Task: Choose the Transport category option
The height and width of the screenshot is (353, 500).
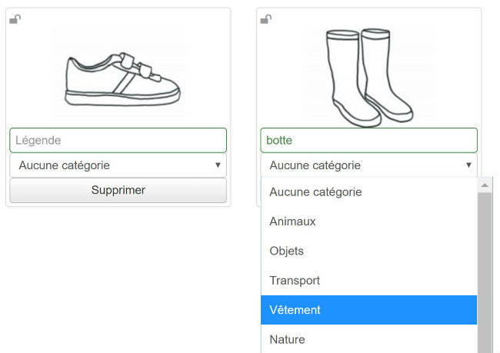Action: click(x=295, y=281)
